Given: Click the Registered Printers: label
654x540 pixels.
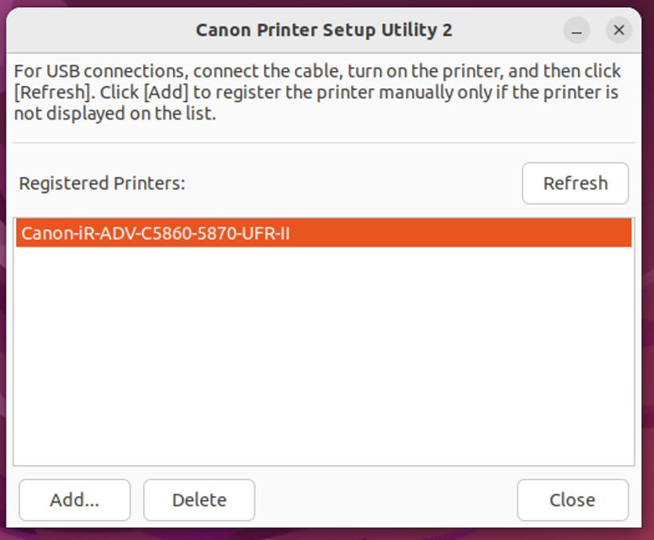Looking at the screenshot, I should point(102,183).
